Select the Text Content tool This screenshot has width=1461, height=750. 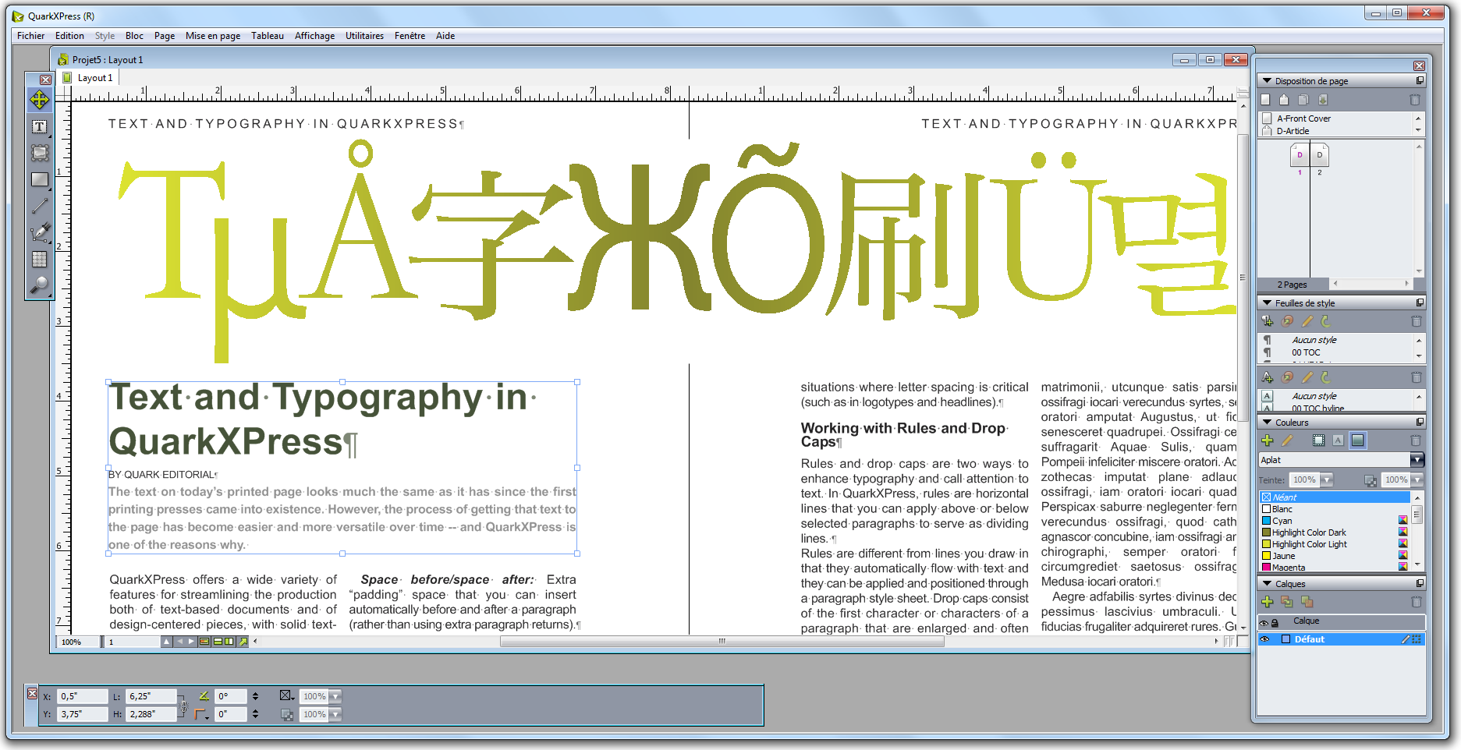click(40, 126)
